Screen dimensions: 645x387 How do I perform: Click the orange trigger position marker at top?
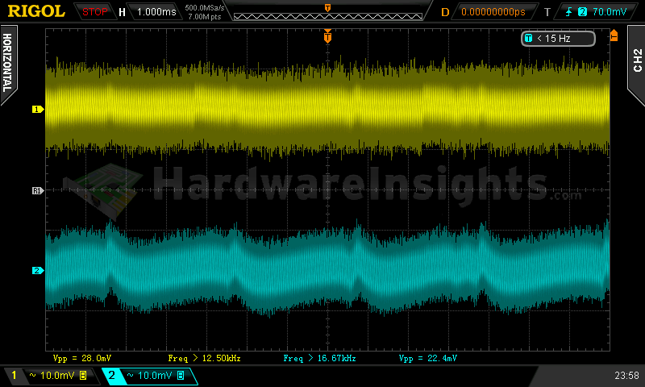[327, 36]
